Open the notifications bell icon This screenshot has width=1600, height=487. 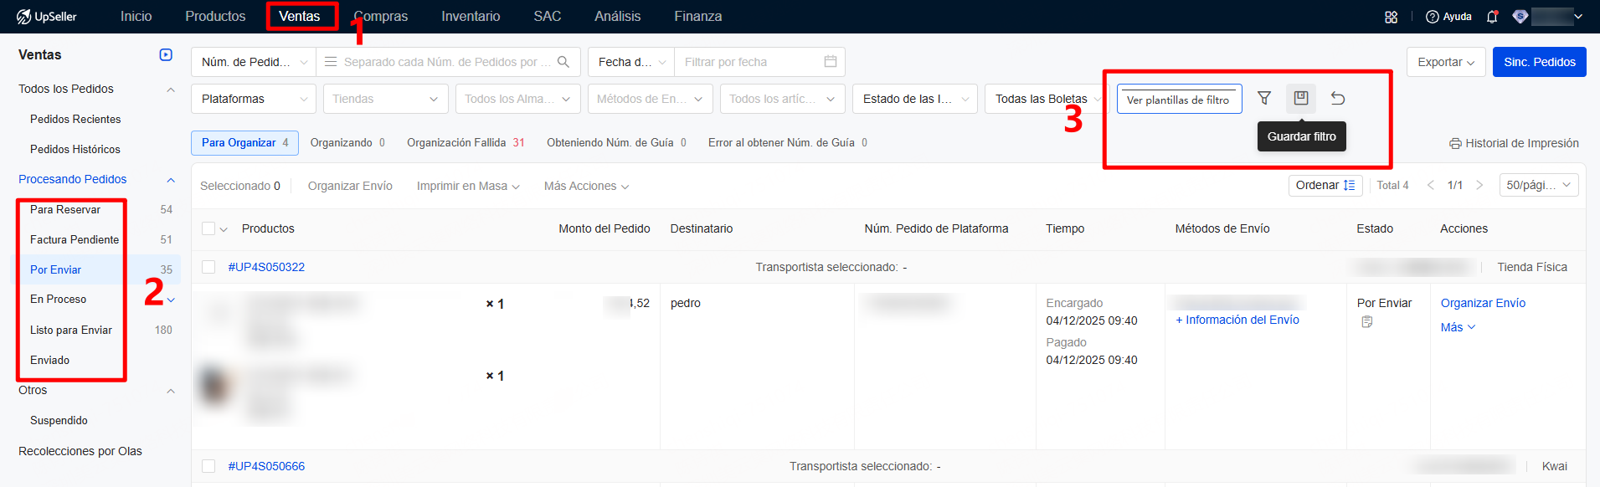(1492, 17)
